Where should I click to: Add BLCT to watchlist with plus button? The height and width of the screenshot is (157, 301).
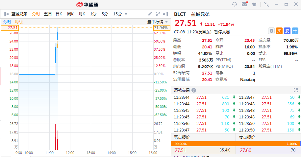(x=295, y=31)
